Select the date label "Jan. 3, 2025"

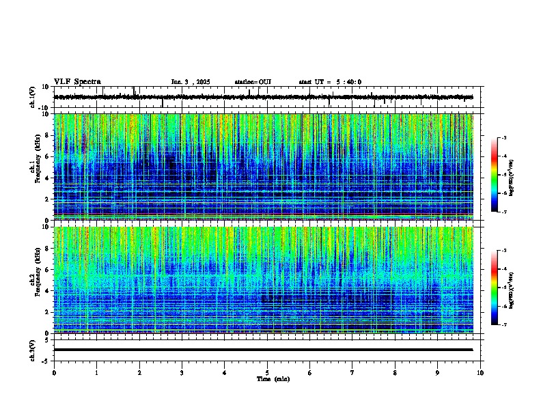point(191,82)
